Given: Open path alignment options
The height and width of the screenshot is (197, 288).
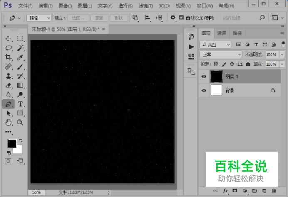Looking at the screenshot, I should (147, 17).
